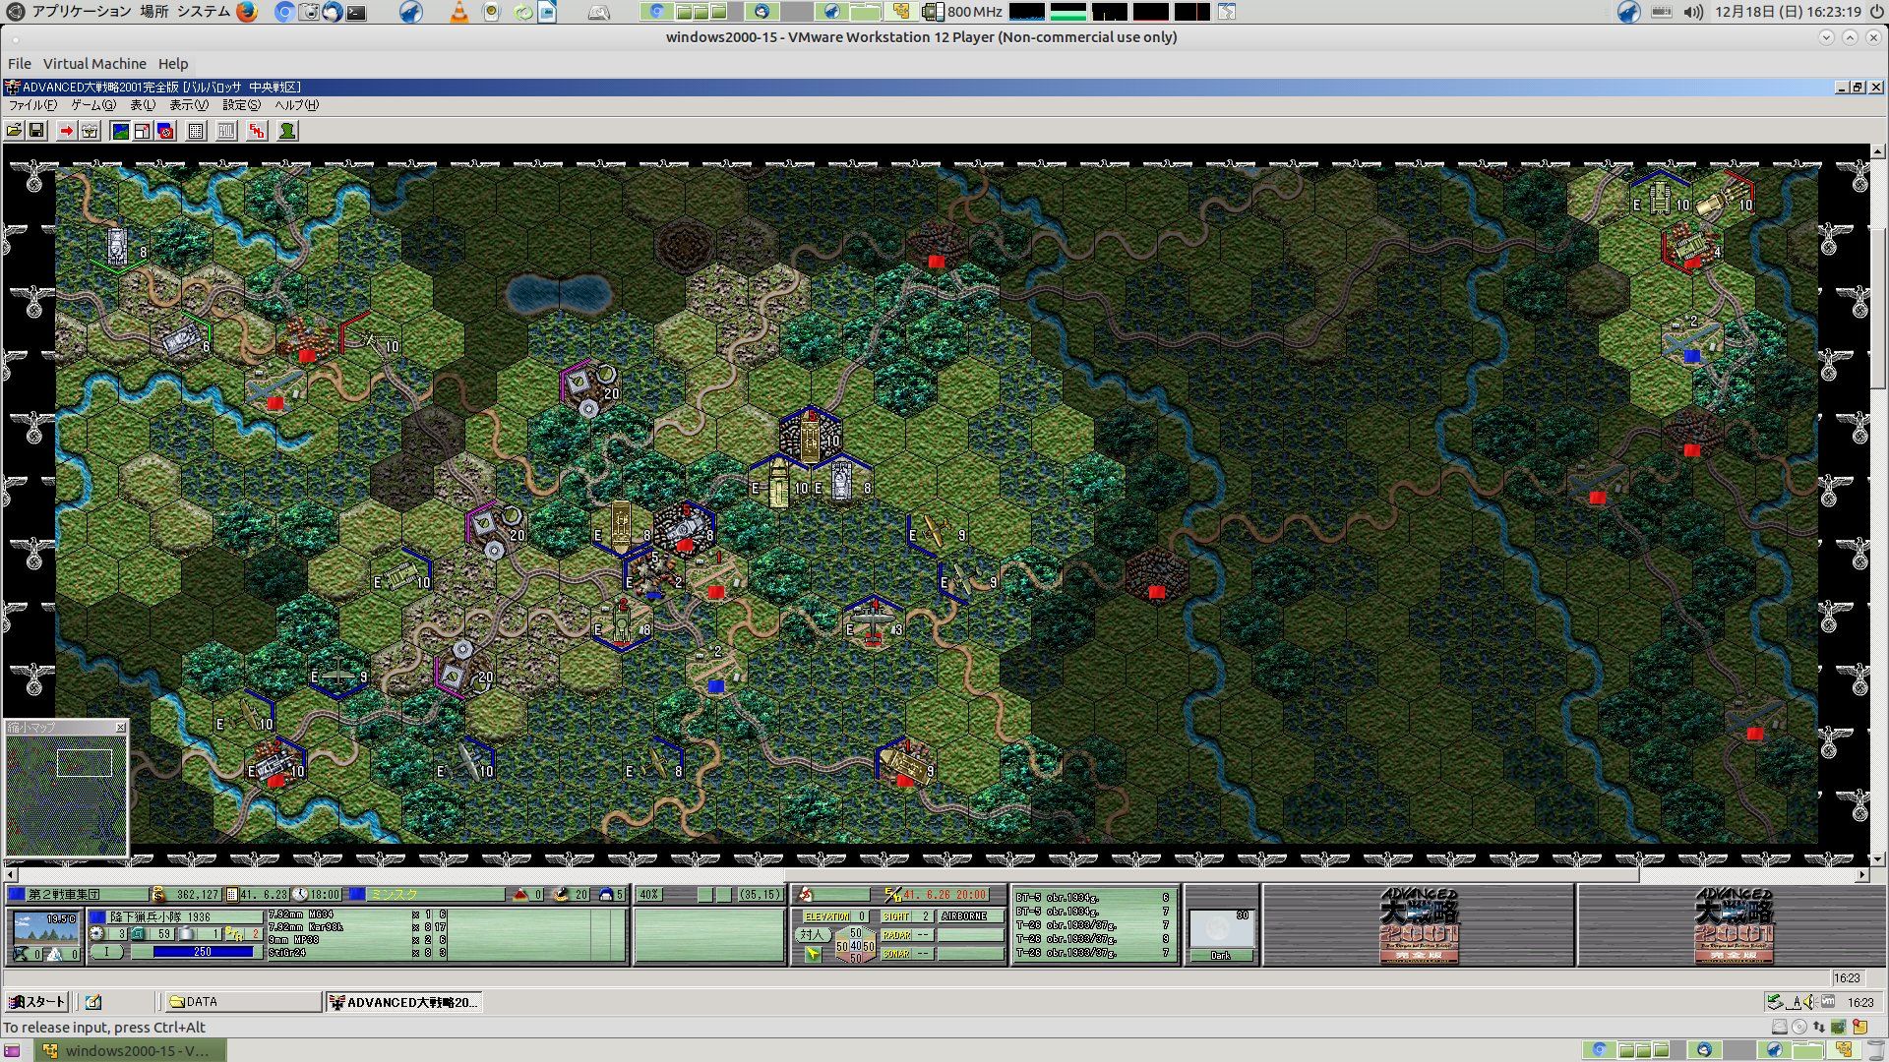This screenshot has height=1062, width=1889.
Task: Click the vertical scrollbar up arrow of the map
Action: tap(1878, 152)
